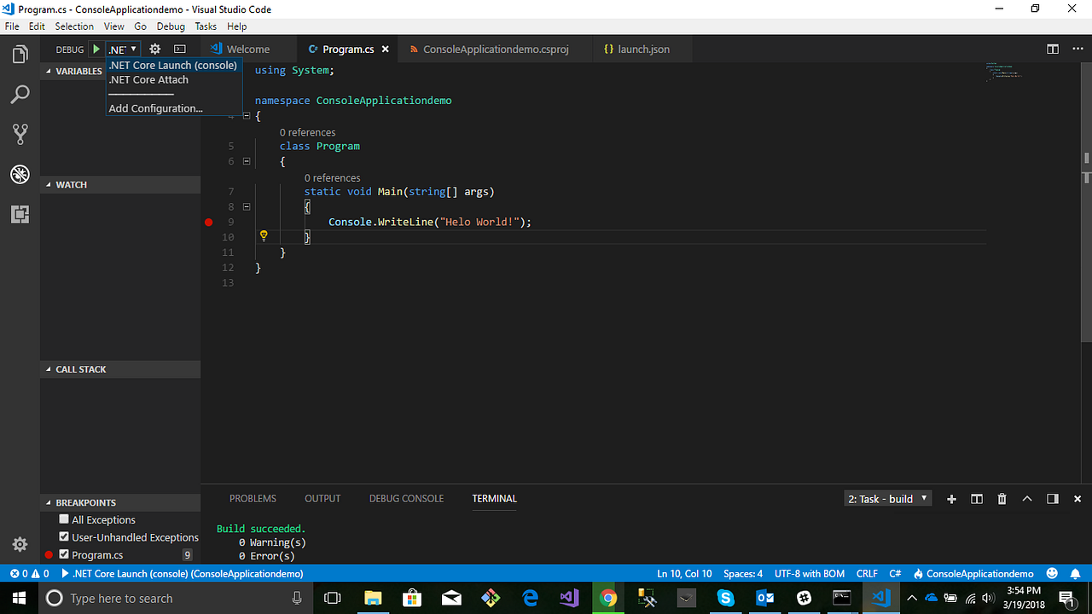The height and width of the screenshot is (614, 1092).
Task: Open the Debug menu
Action: point(171,26)
